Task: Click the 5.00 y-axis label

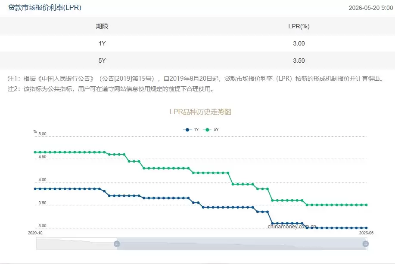Action: point(42,134)
